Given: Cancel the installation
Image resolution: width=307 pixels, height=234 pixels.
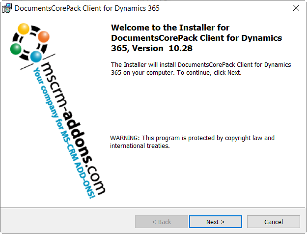Looking at the screenshot, I should pos(274,222).
